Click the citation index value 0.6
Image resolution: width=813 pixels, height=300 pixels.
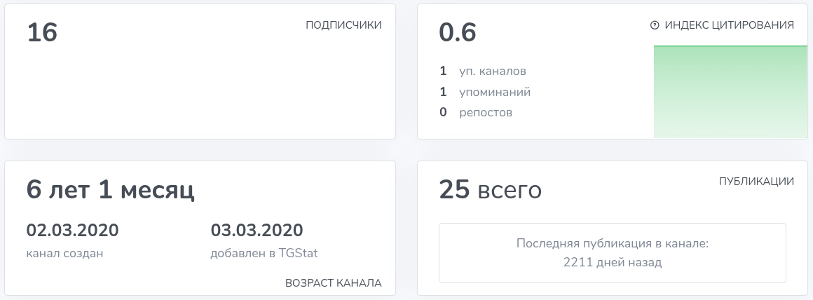pyautogui.click(x=458, y=33)
